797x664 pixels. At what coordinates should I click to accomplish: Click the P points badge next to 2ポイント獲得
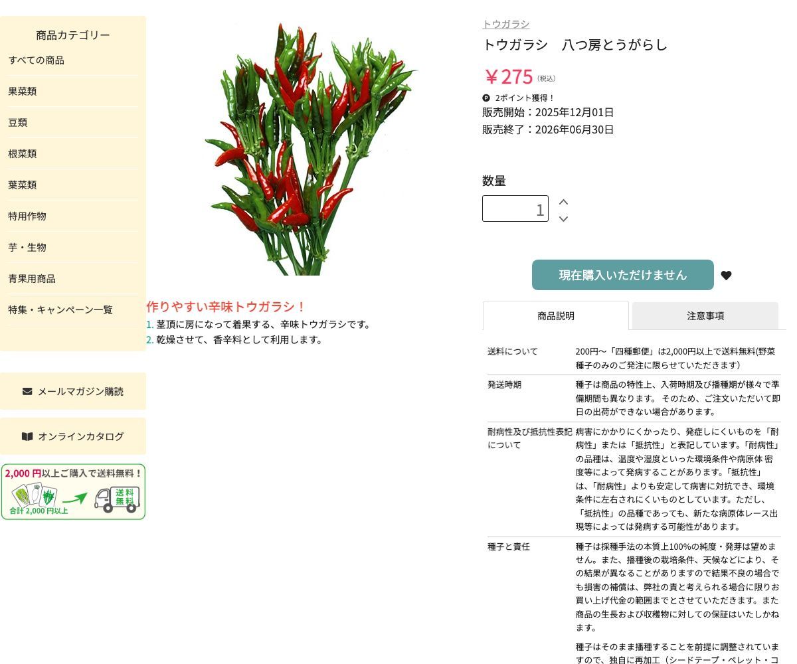(x=486, y=98)
